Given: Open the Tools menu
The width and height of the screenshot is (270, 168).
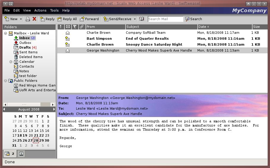Looking at the screenshot, I should click(54, 10).
